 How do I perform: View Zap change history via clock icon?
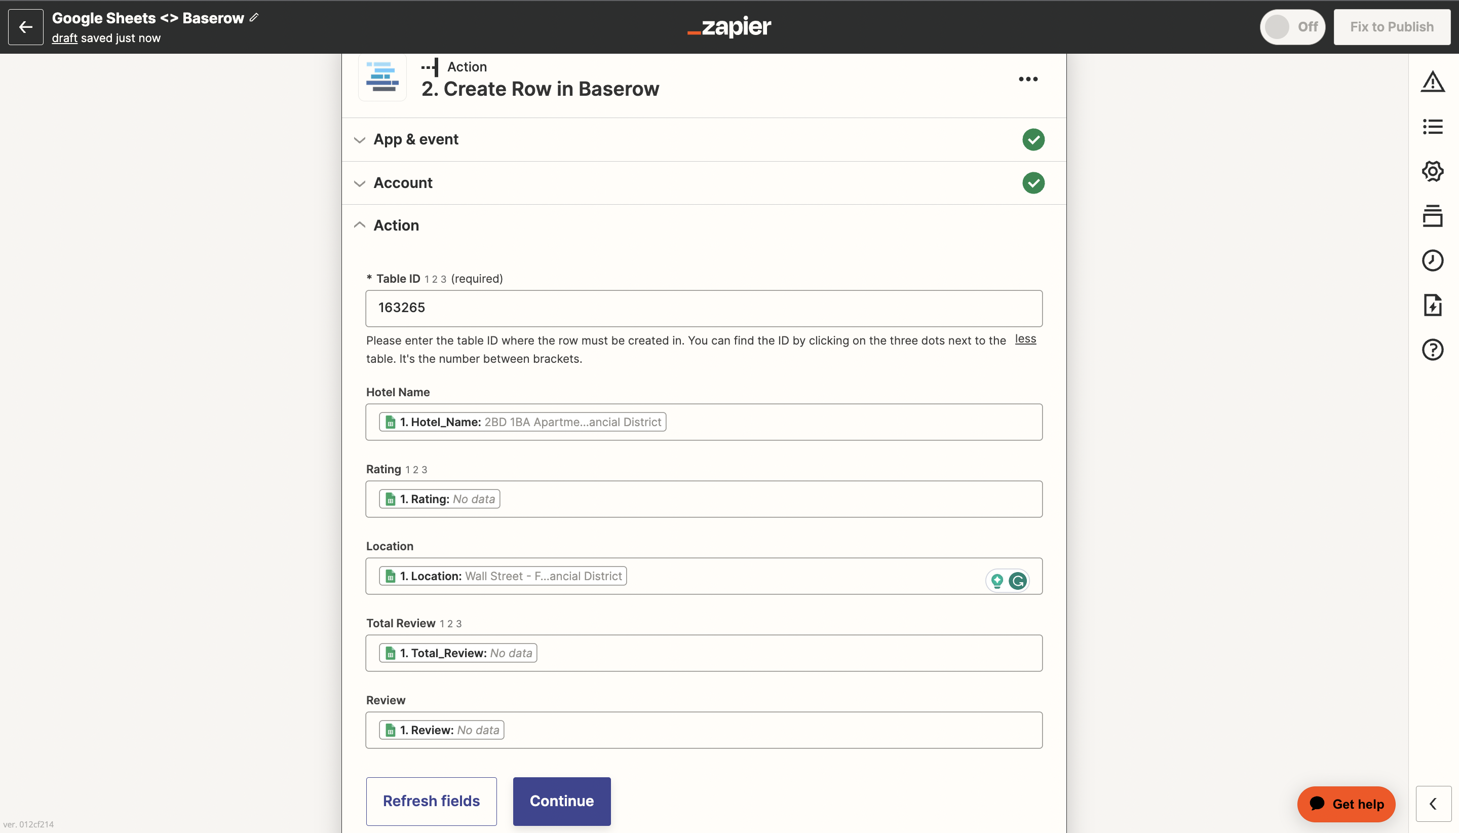coord(1433,260)
